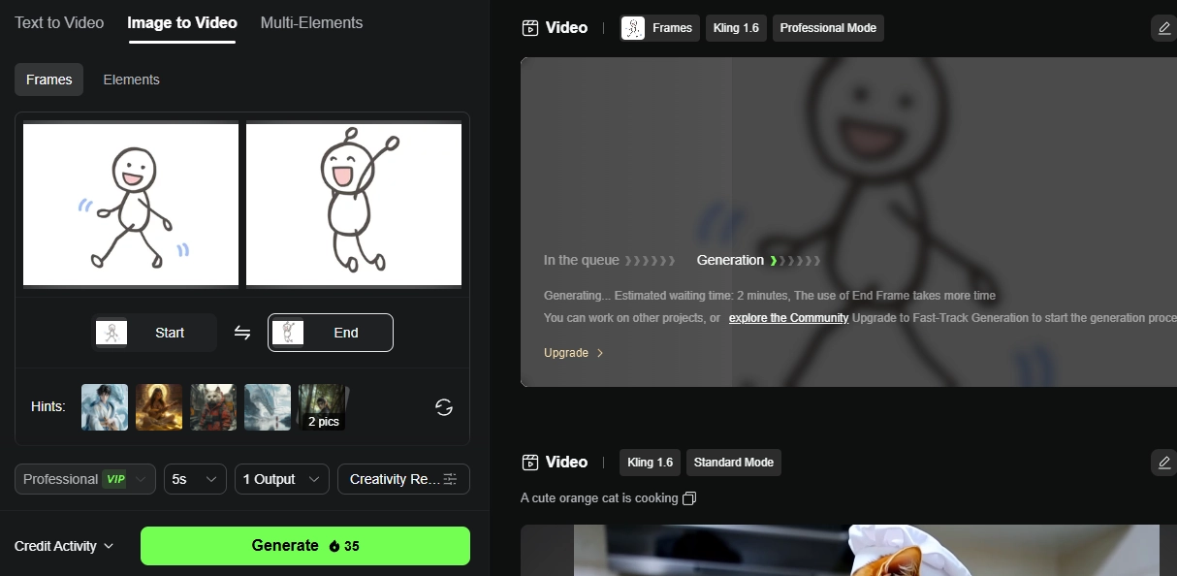The height and width of the screenshot is (576, 1177).
Task: Select the 2 pics hint thumbnail
Action: [322, 406]
